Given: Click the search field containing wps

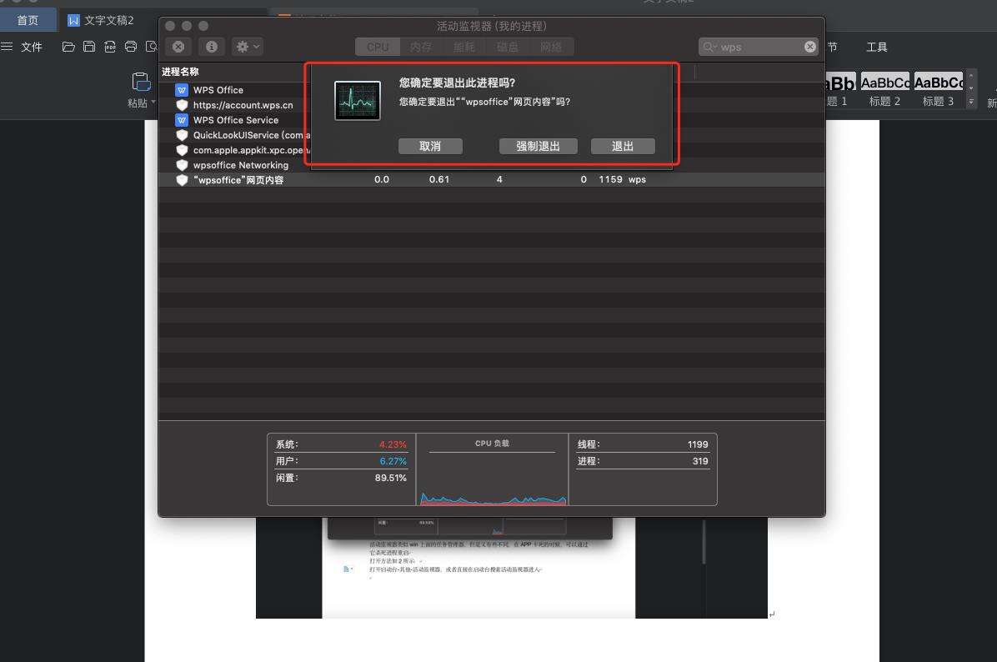Looking at the screenshot, I should (759, 47).
